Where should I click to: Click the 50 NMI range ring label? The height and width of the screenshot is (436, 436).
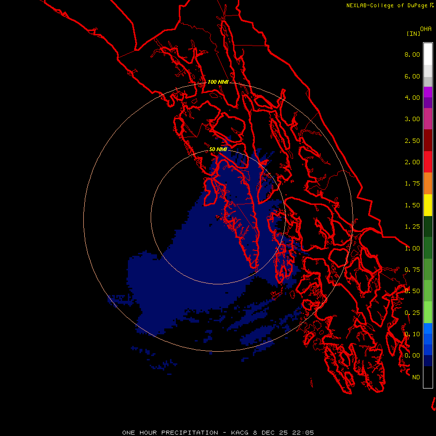(218, 149)
